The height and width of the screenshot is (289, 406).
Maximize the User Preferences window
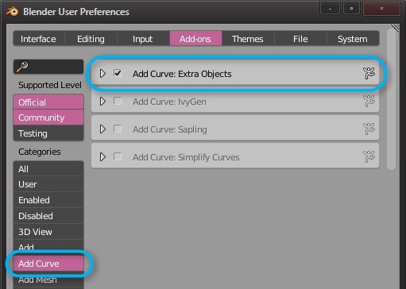351,9
